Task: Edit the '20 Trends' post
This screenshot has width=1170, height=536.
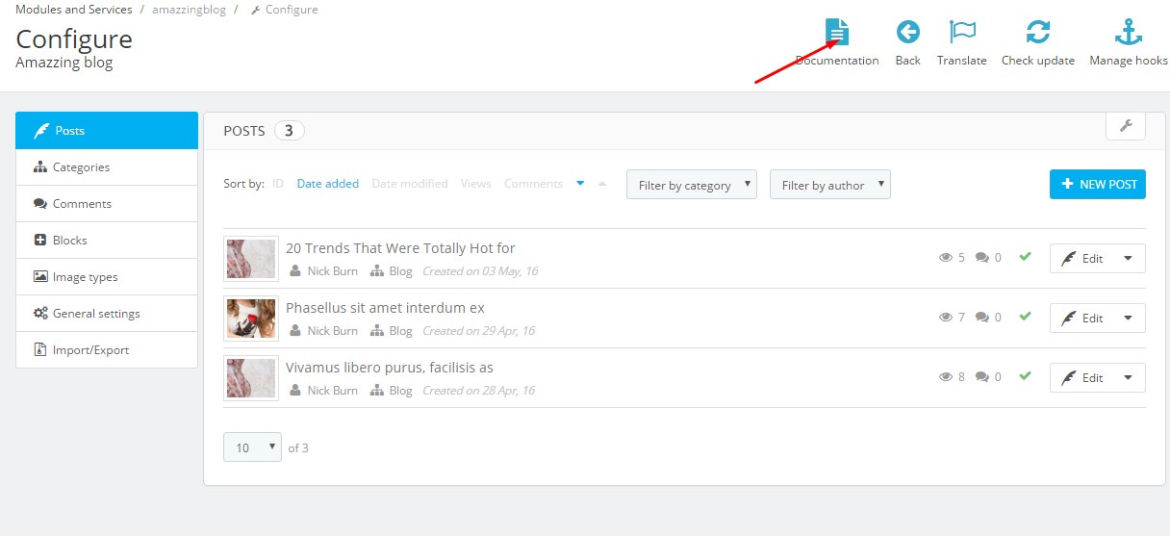Action: point(1081,258)
